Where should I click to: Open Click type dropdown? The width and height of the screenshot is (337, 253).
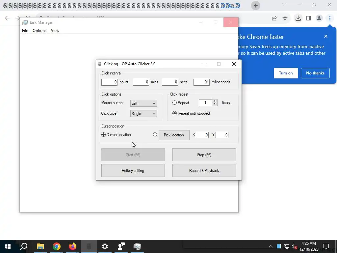[143, 114]
